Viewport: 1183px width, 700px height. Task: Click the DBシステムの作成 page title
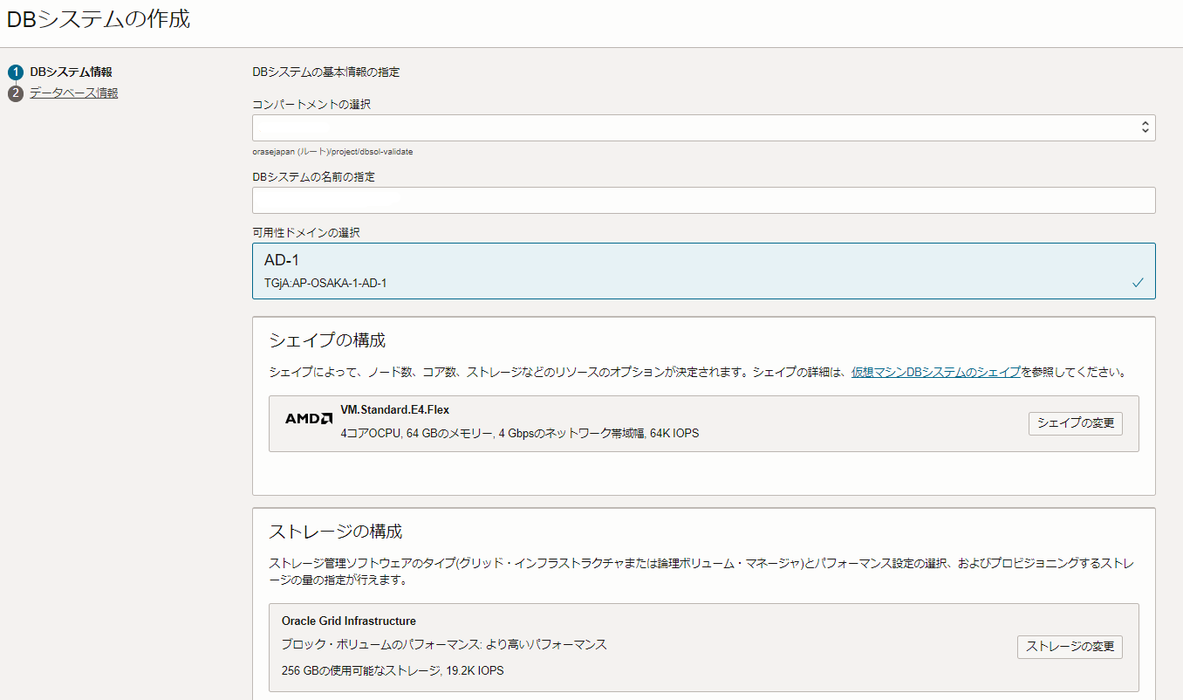coord(99,19)
